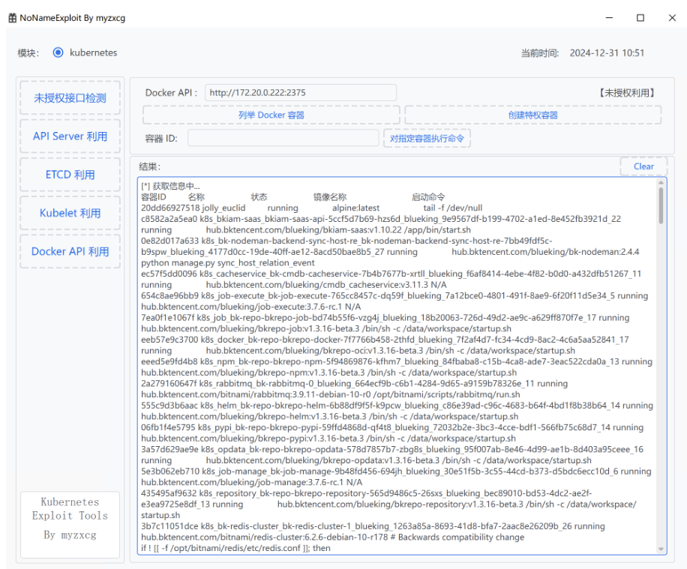Click the tail -f /dev/null command text
Screen dimensions: 687x569
452,208
